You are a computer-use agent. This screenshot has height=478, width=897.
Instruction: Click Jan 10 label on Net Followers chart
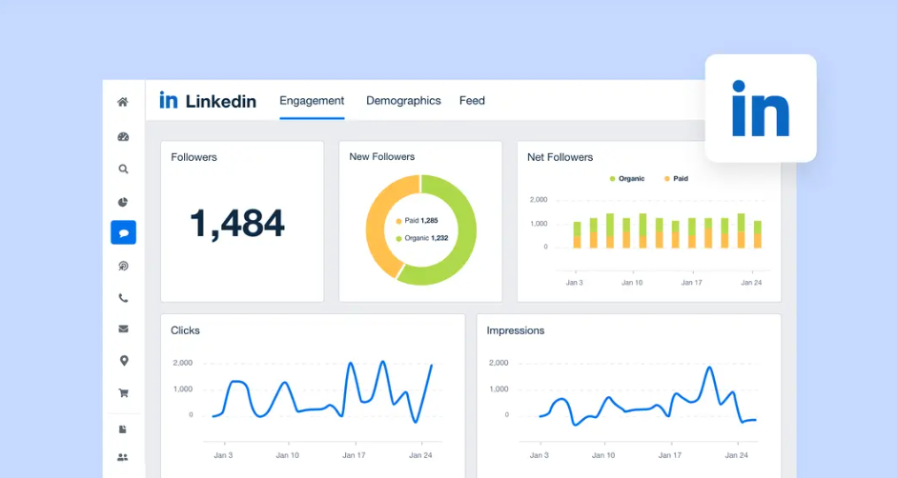(x=632, y=283)
